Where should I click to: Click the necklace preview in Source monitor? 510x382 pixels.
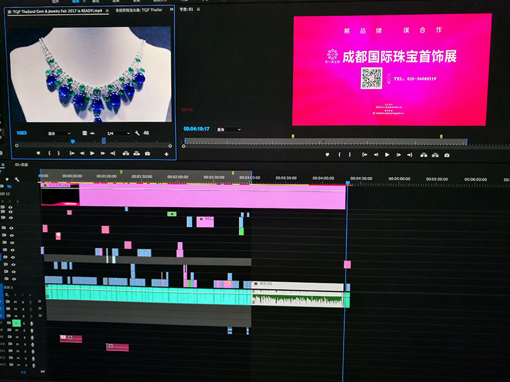click(x=91, y=74)
